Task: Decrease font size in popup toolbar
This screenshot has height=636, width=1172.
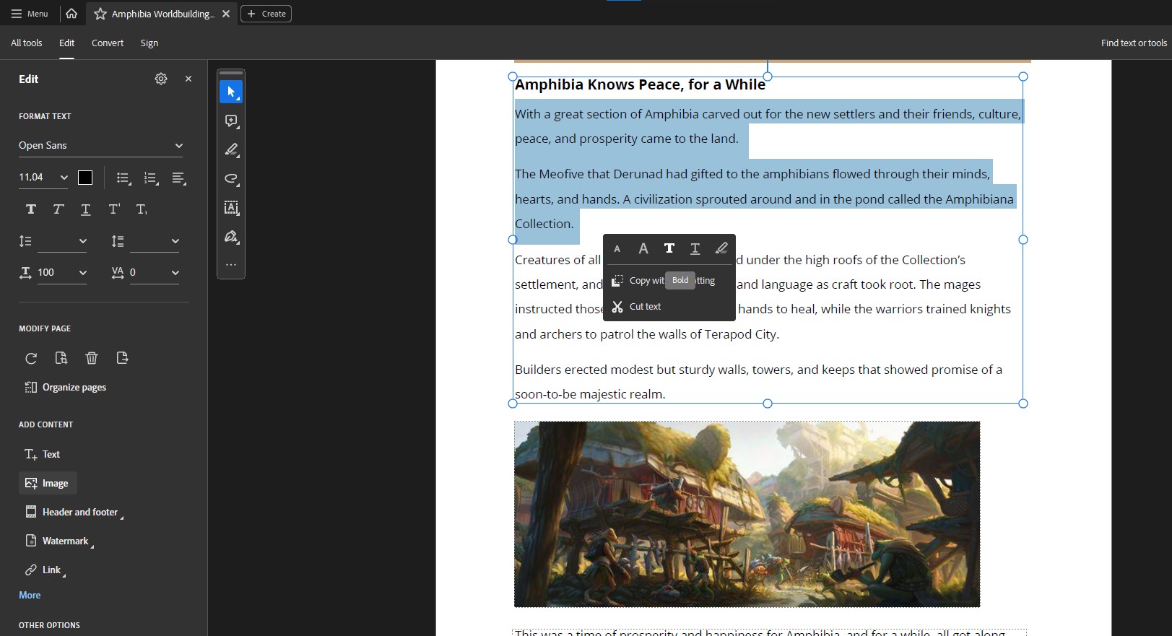Action: tap(617, 249)
